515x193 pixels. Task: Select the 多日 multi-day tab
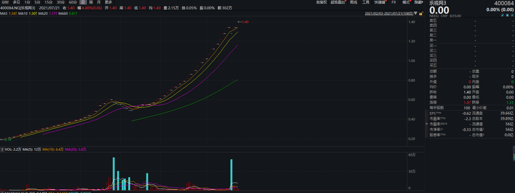tap(16, 2)
